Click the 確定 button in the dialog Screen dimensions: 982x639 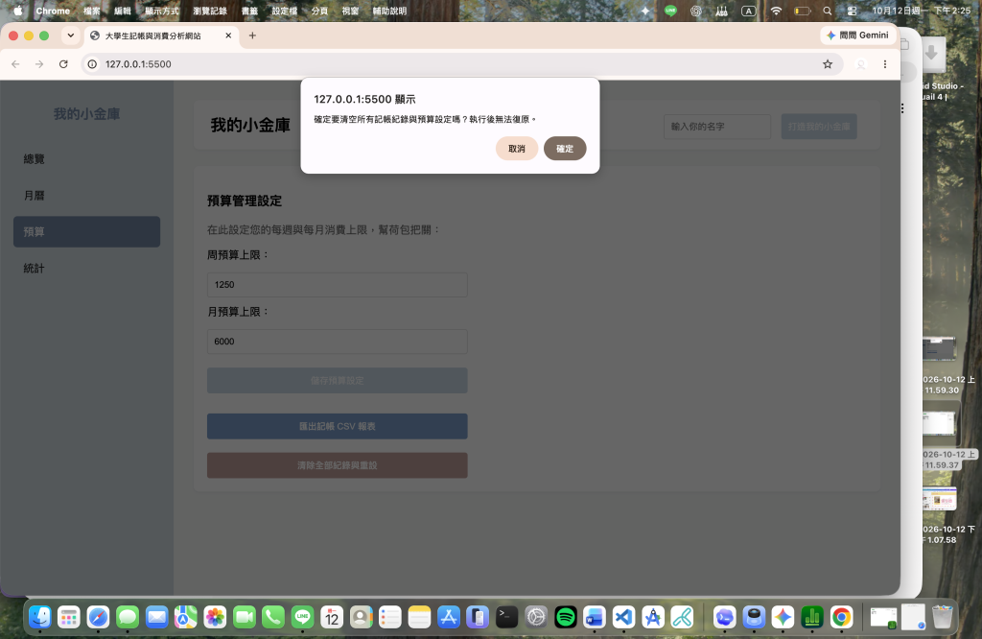click(564, 149)
